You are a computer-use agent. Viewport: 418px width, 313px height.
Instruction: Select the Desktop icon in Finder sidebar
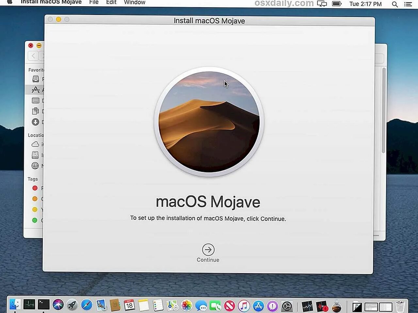point(36,100)
